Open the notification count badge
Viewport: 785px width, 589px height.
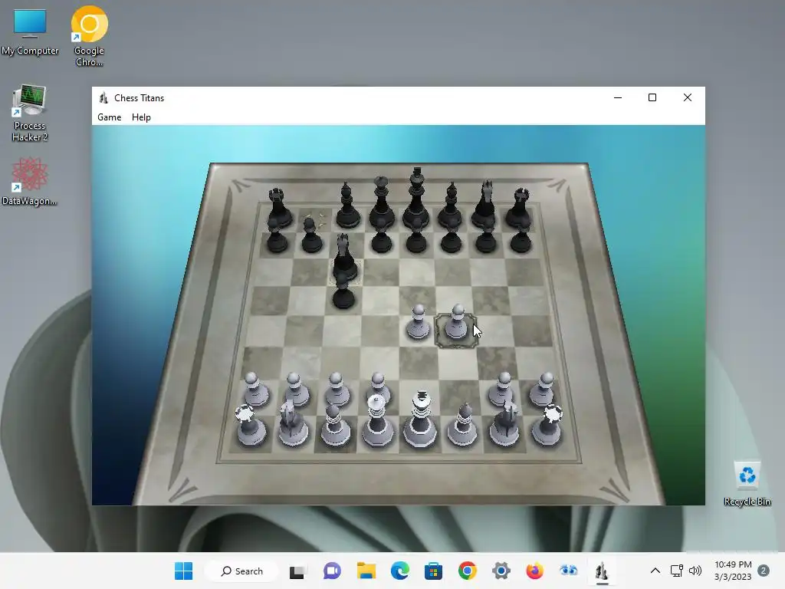click(763, 571)
